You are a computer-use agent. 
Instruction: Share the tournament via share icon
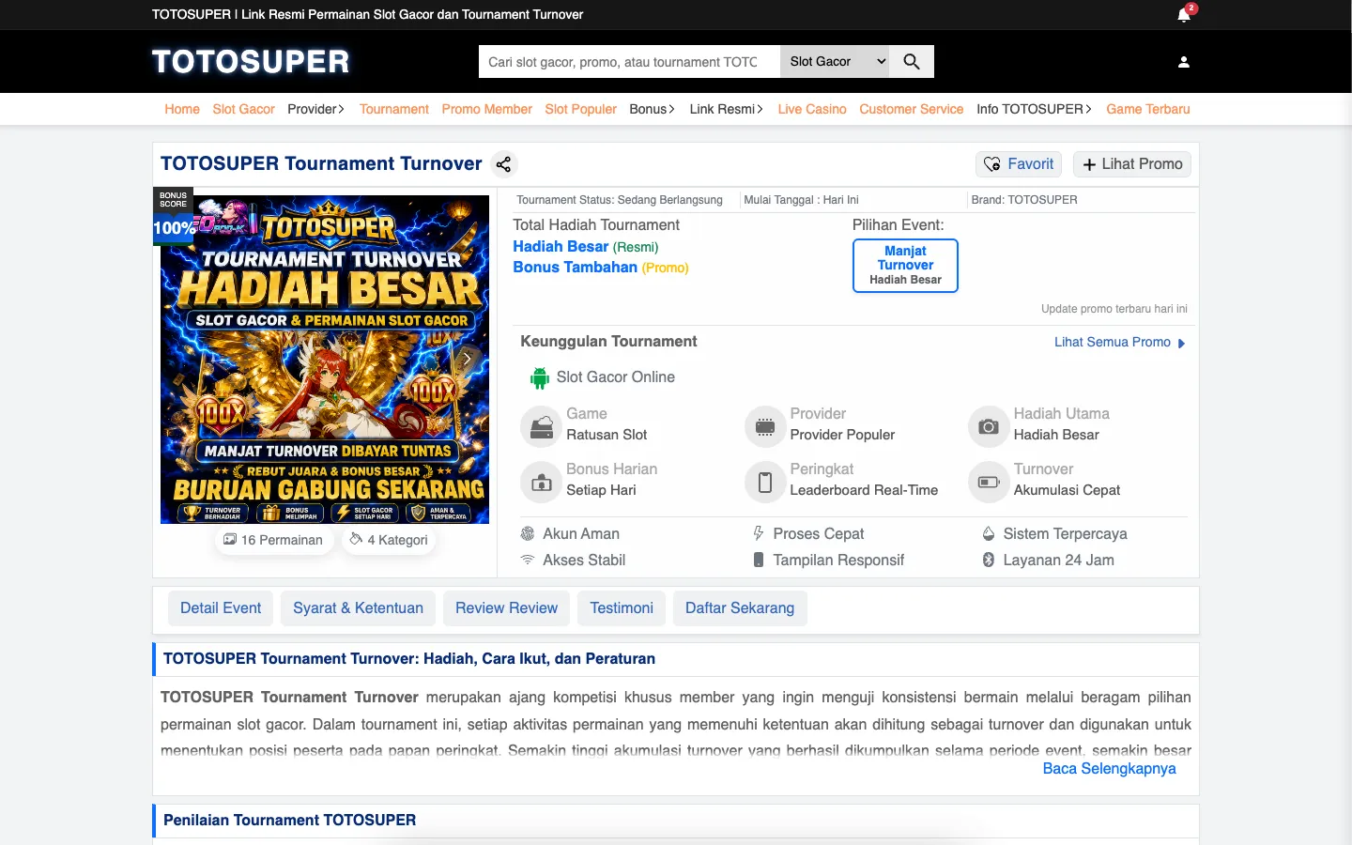504,164
